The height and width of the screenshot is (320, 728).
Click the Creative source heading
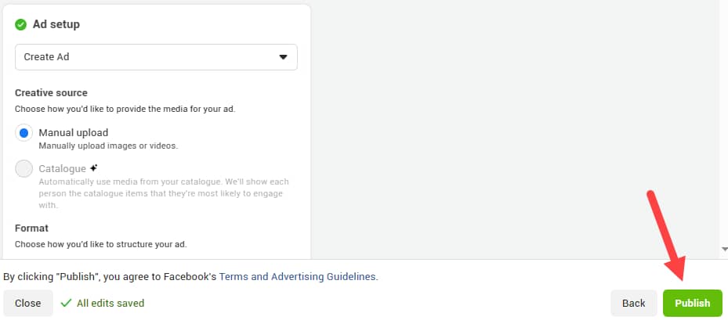pos(51,93)
